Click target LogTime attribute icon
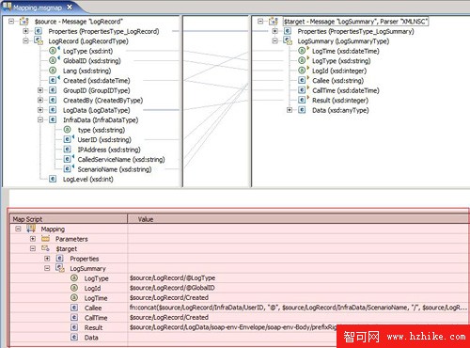This screenshot has height=348, width=470. pos(302,51)
